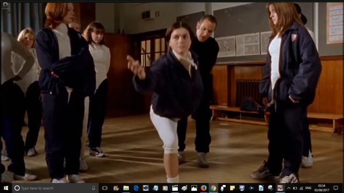Switch to Google Chrome on the taskbar
The width and height of the screenshot is (344, 193).
tap(213, 188)
